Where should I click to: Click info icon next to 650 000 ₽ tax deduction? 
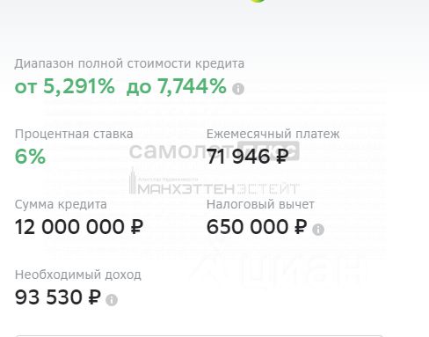pyautogui.click(x=318, y=230)
